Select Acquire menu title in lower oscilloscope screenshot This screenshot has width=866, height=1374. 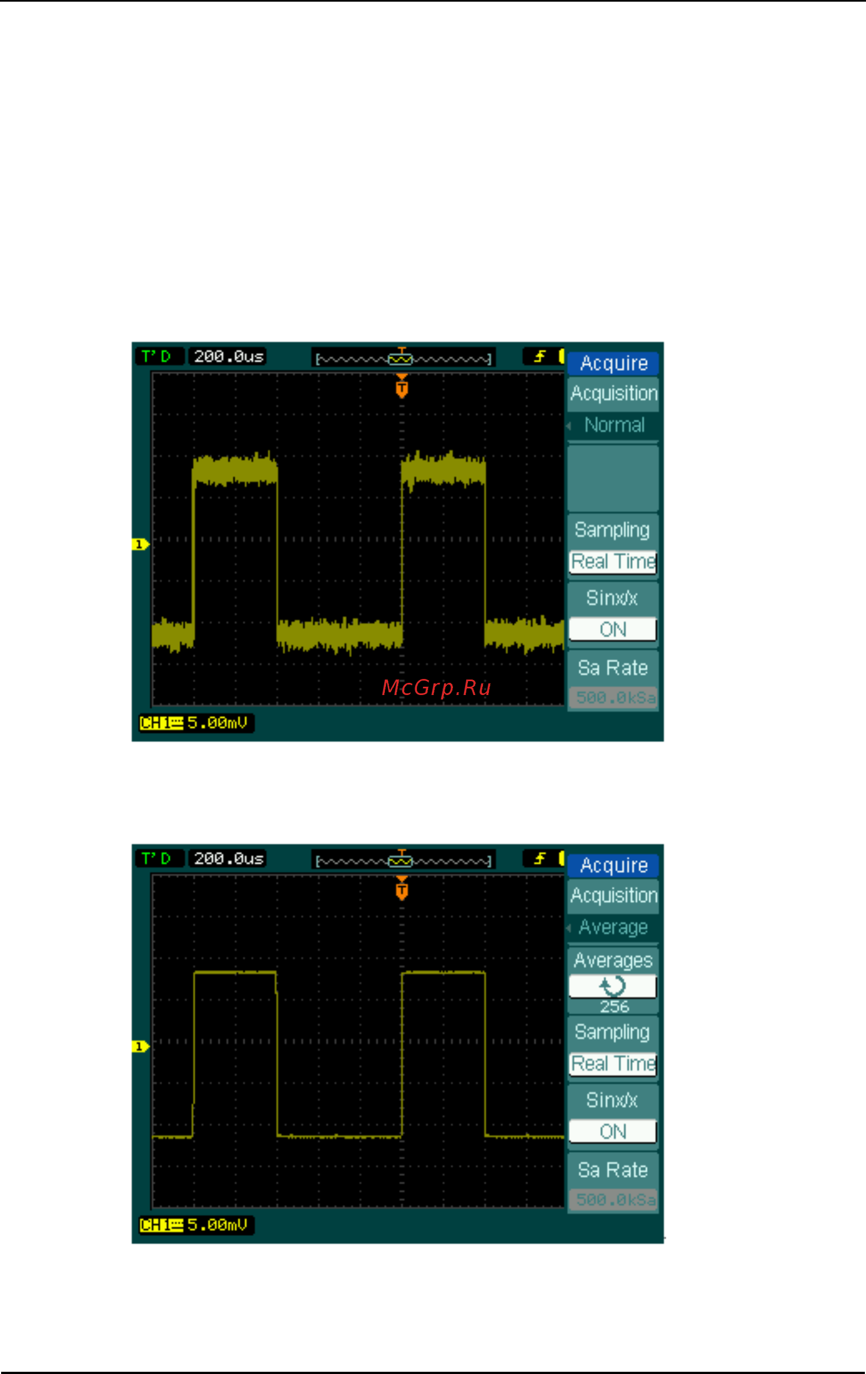[x=613, y=866]
